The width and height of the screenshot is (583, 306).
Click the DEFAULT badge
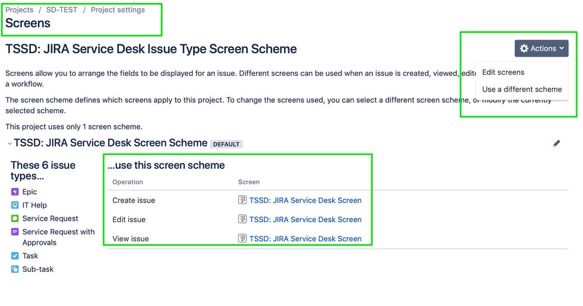click(226, 144)
